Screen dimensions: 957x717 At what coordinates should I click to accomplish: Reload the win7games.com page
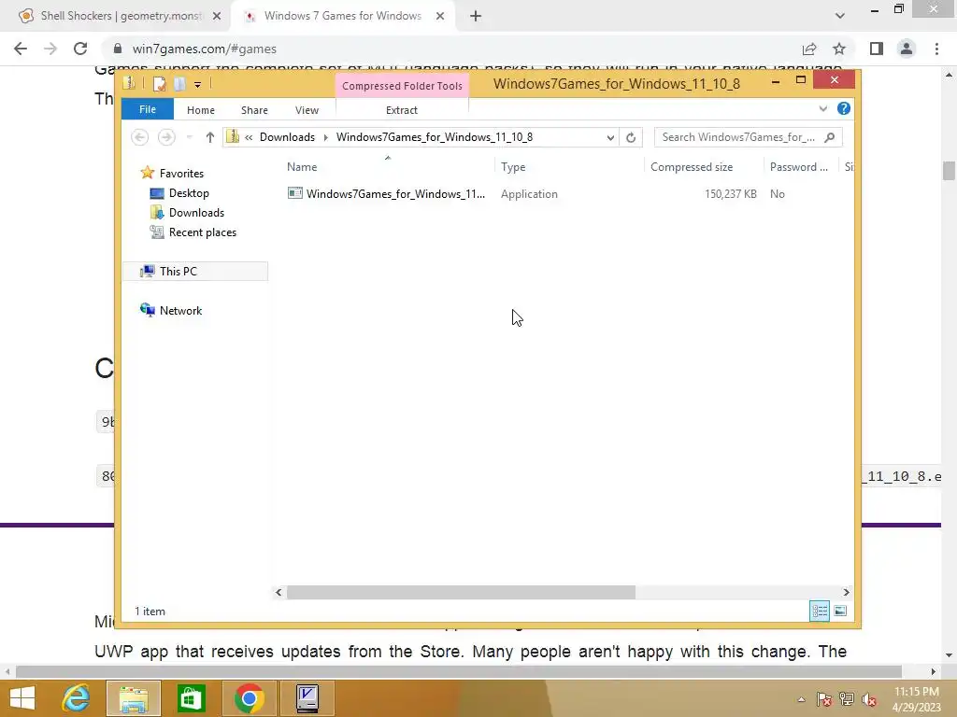tap(80, 49)
